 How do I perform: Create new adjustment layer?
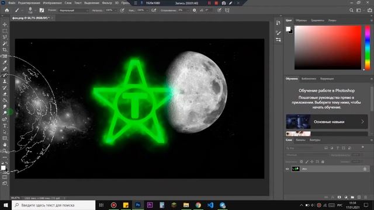346,197
